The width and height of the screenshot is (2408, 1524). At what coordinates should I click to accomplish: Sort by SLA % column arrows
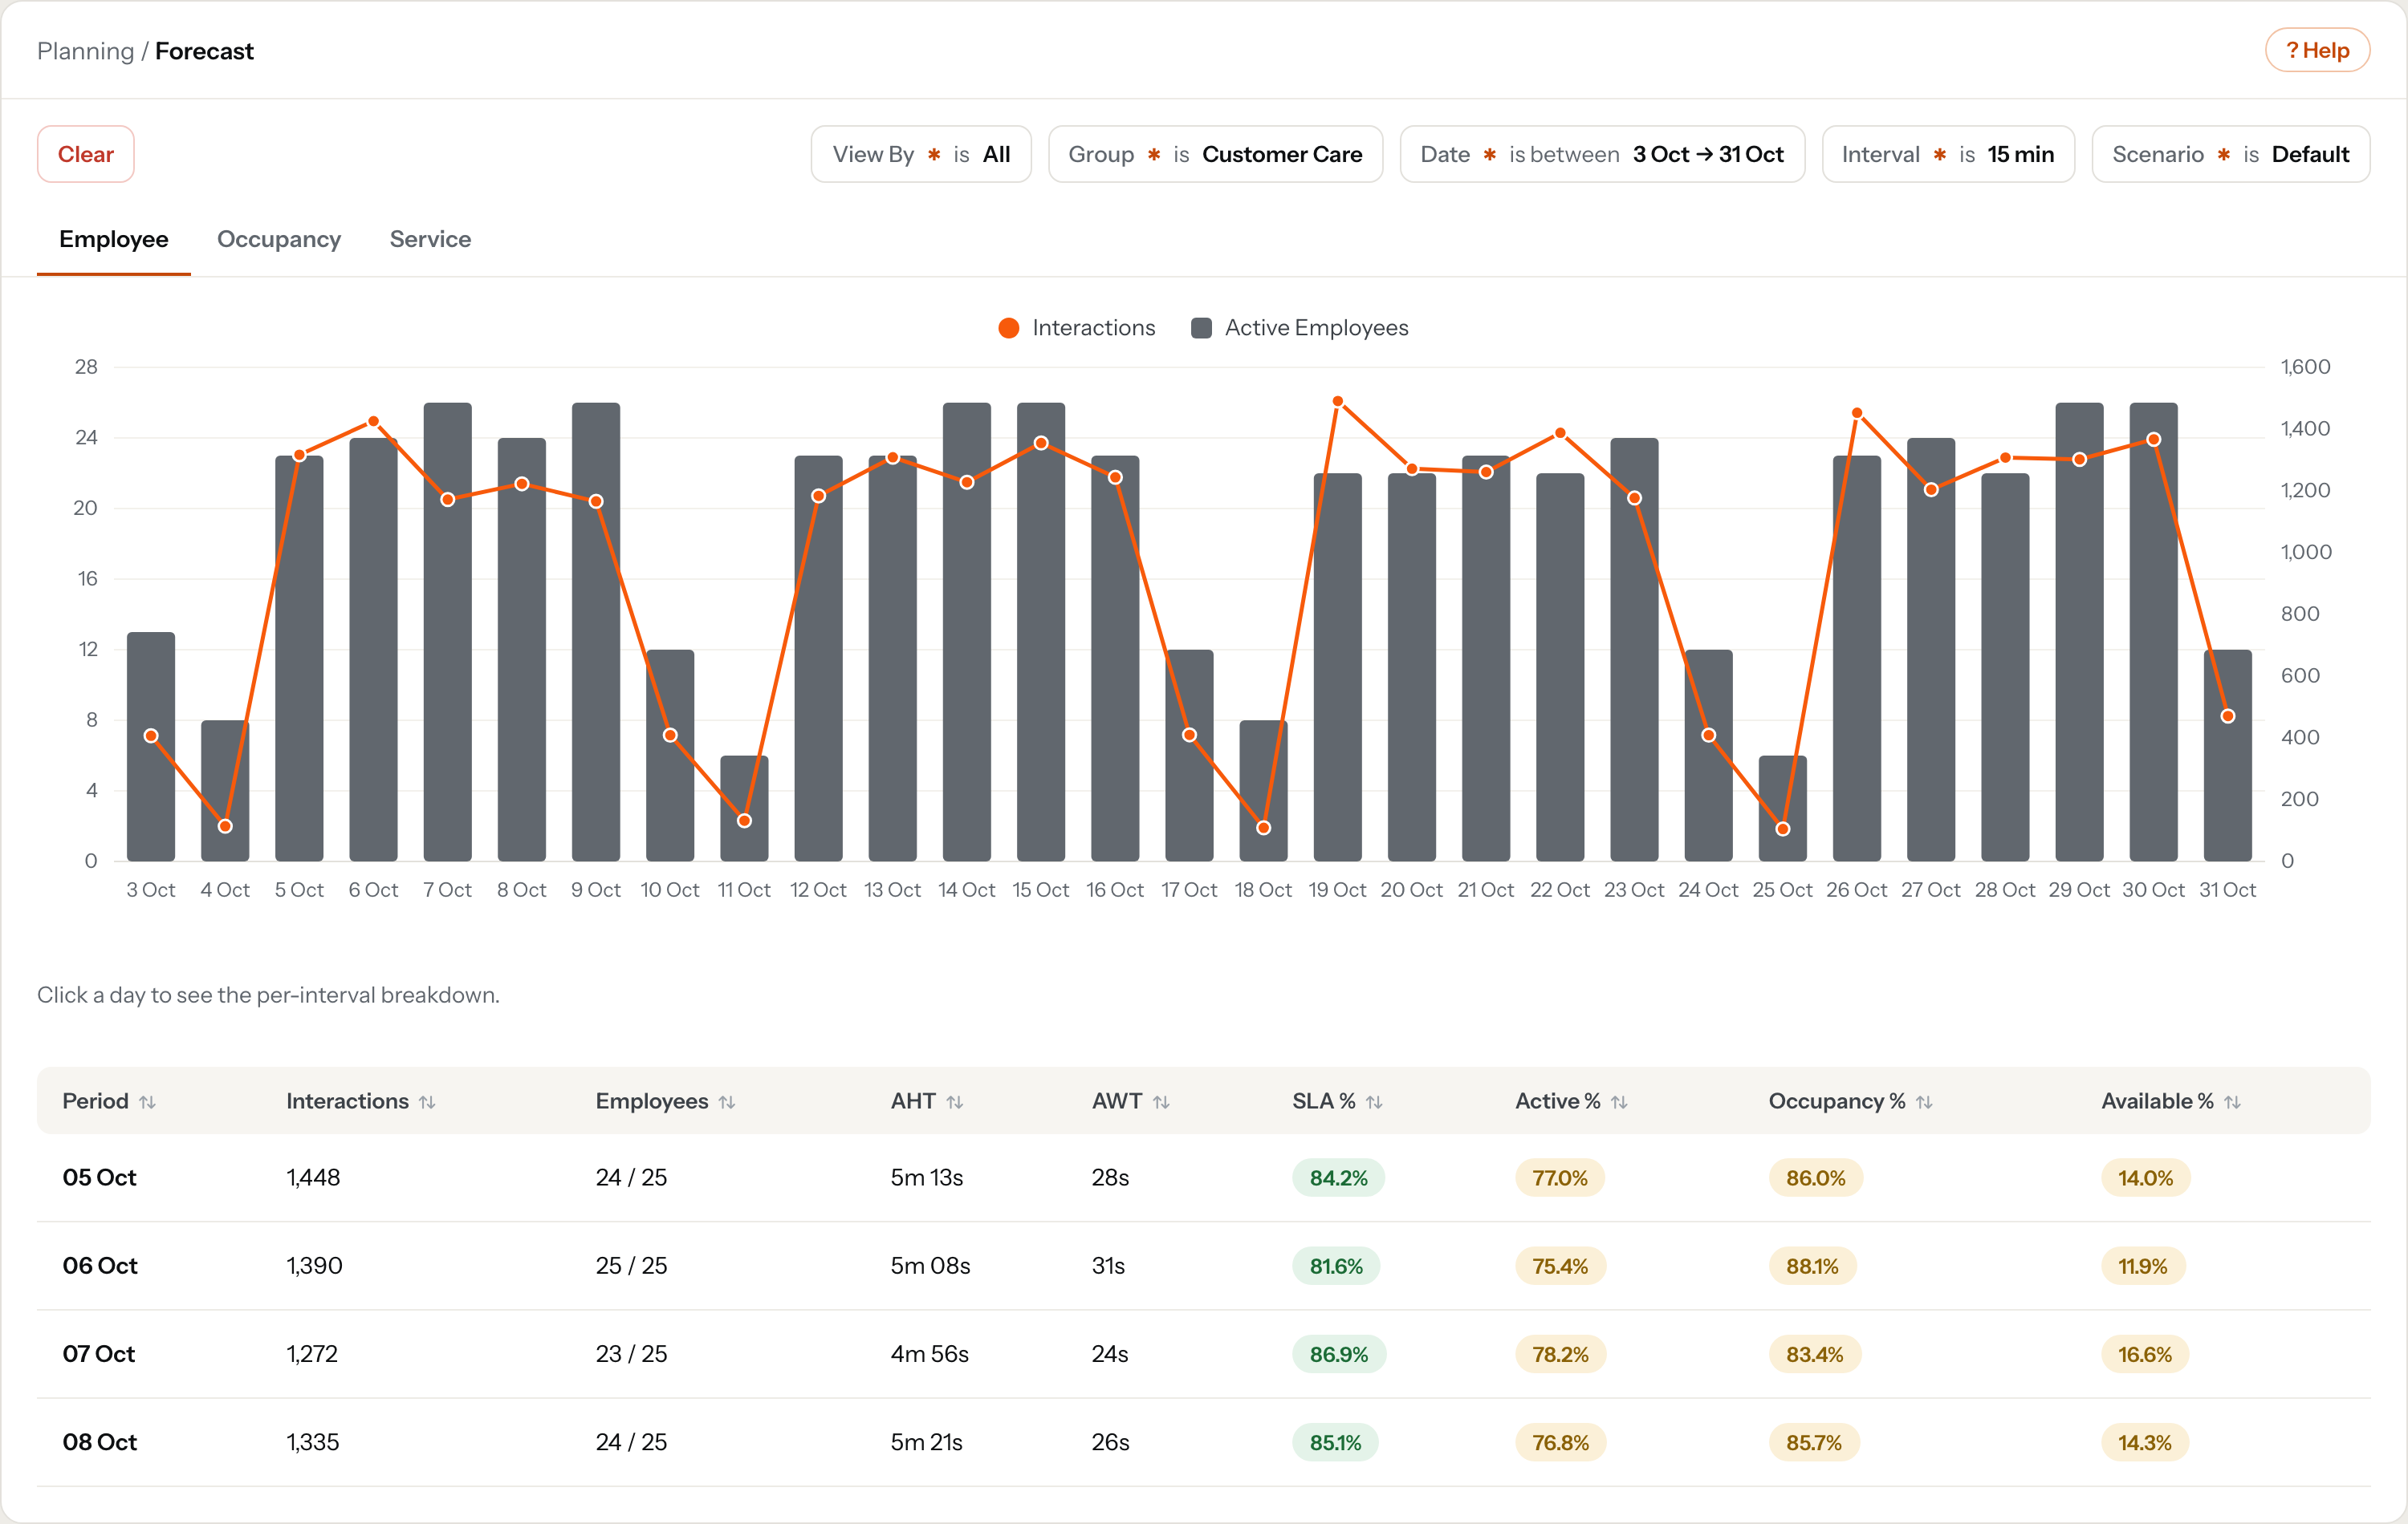tap(1374, 1101)
